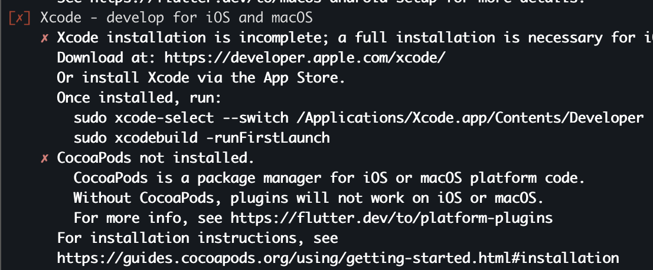This screenshot has width=653, height=270.
Task: Click the 'sudo xcode-select --switch' command line
Action: tap(358, 118)
